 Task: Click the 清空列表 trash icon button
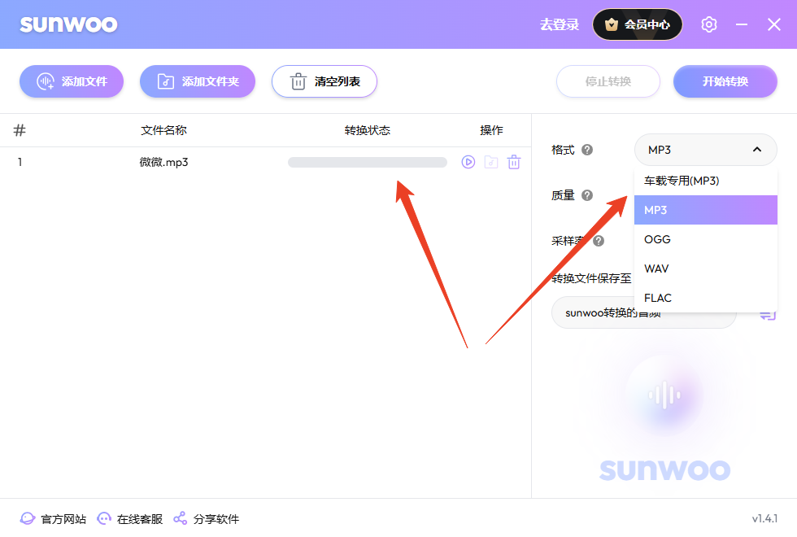click(298, 81)
